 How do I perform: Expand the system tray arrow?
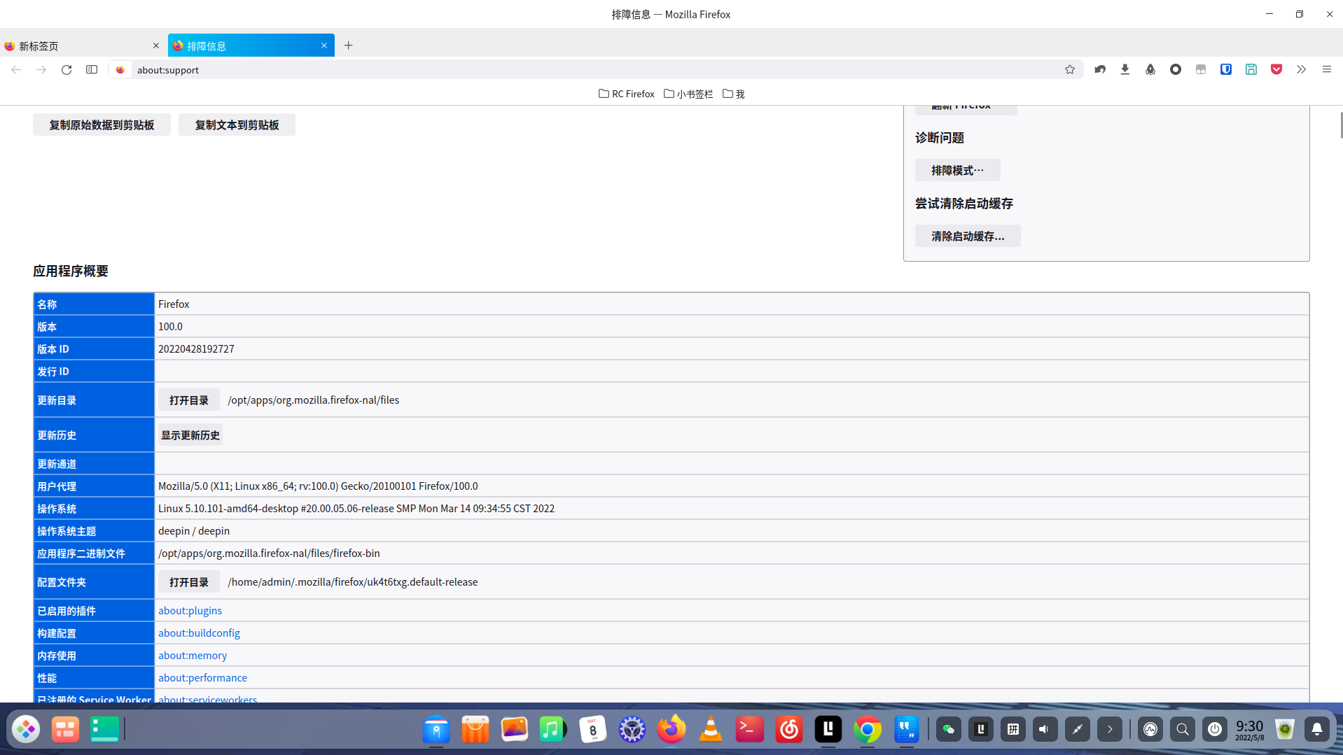point(1110,729)
